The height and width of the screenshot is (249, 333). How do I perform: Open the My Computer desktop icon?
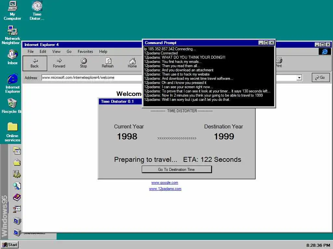point(12,11)
